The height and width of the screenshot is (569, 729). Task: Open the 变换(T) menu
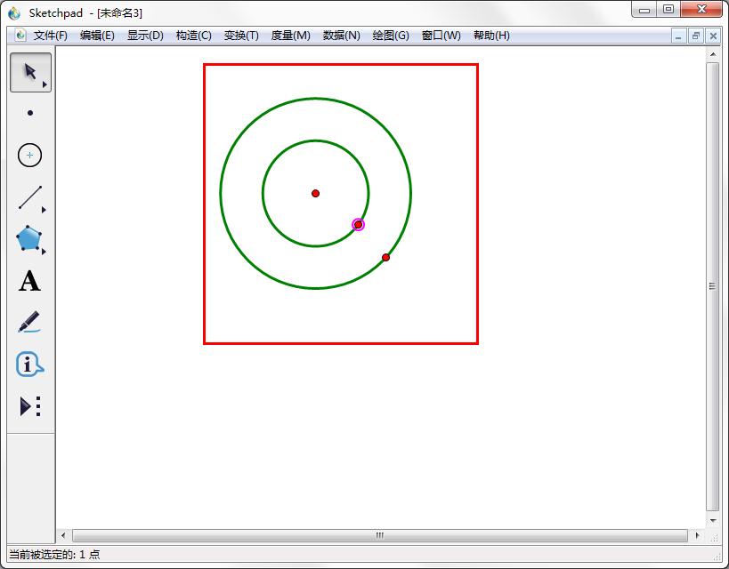(x=241, y=36)
